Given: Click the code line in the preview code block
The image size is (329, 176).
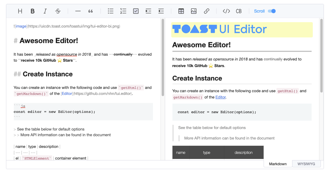Looking at the screenshot, I should pos(217,112).
